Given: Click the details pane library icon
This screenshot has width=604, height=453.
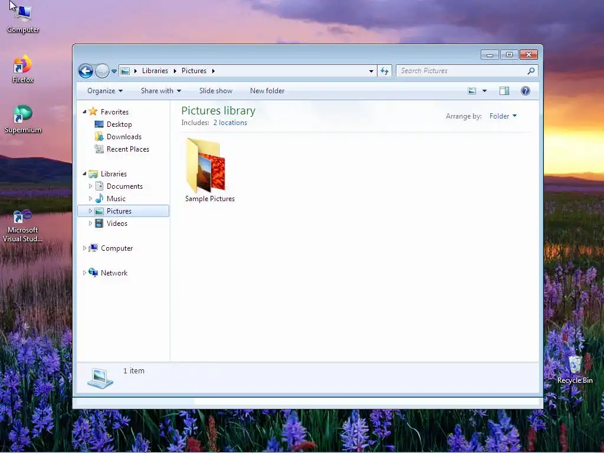Looking at the screenshot, I should [x=100, y=378].
